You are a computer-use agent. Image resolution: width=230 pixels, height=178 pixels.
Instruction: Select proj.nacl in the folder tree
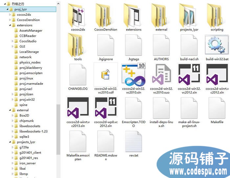pos(26,89)
